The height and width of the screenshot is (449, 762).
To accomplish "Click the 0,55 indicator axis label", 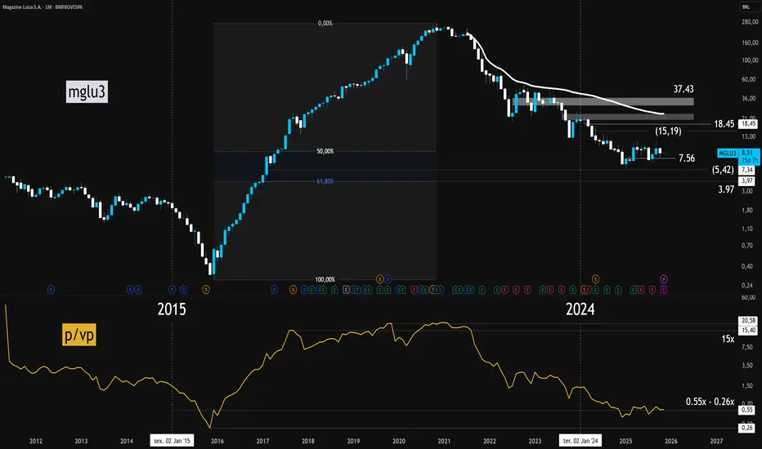I will point(747,410).
